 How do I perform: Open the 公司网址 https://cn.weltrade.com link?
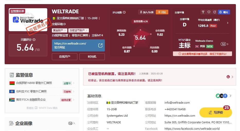180,116
